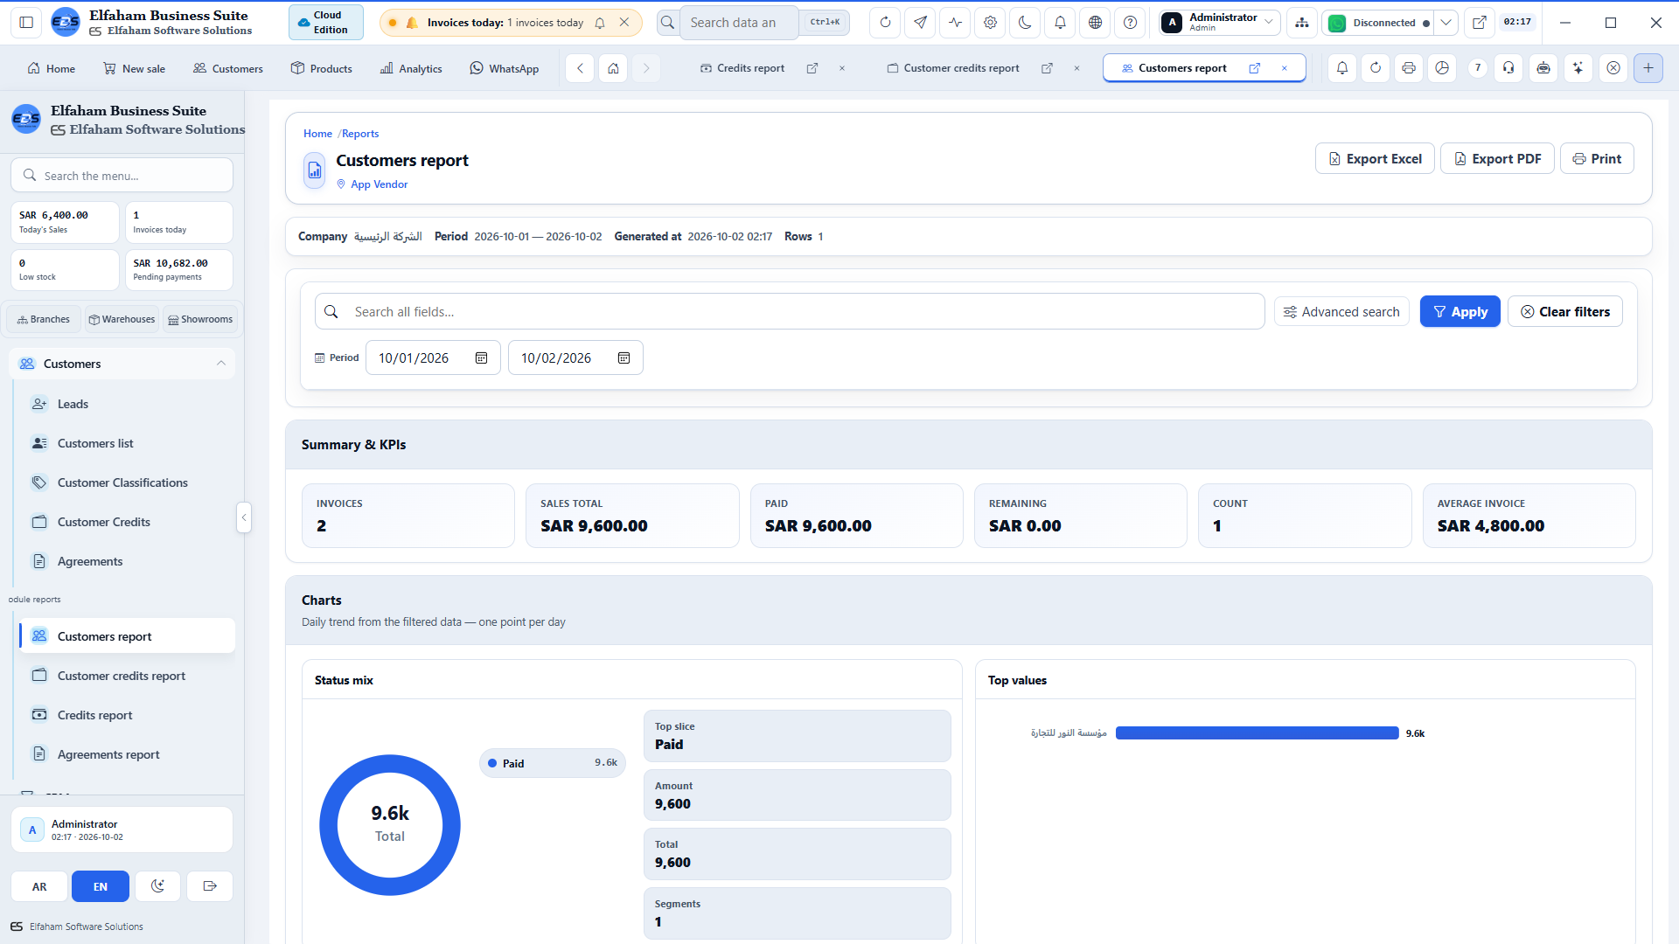Click the Search all fields input box
This screenshot has height=944, width=1679.
click(790, 312)
